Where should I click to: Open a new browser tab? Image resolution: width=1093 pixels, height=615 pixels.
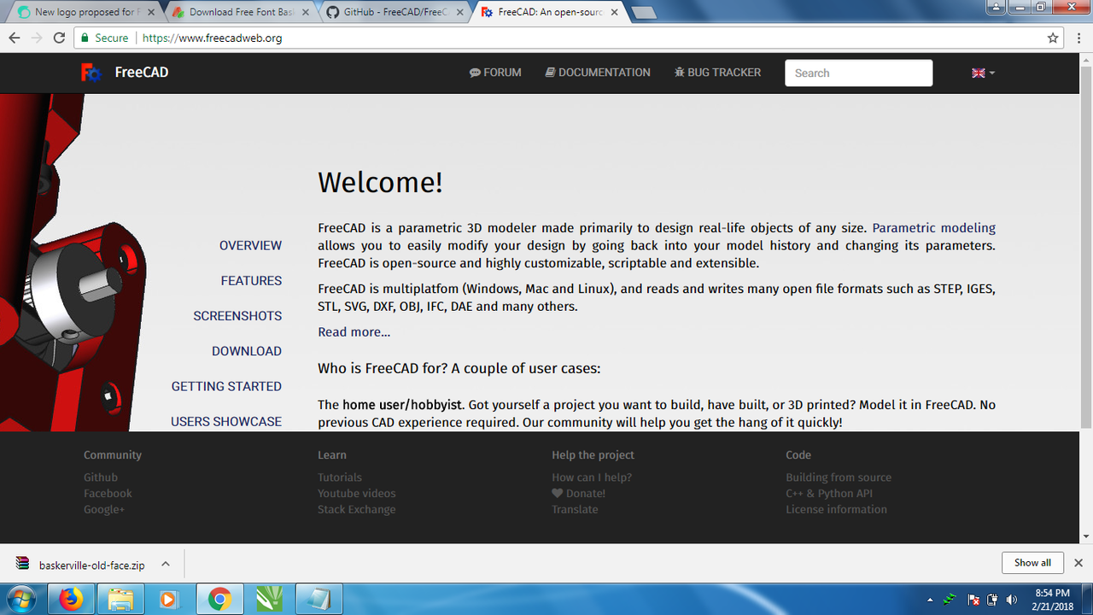[643, 13]
